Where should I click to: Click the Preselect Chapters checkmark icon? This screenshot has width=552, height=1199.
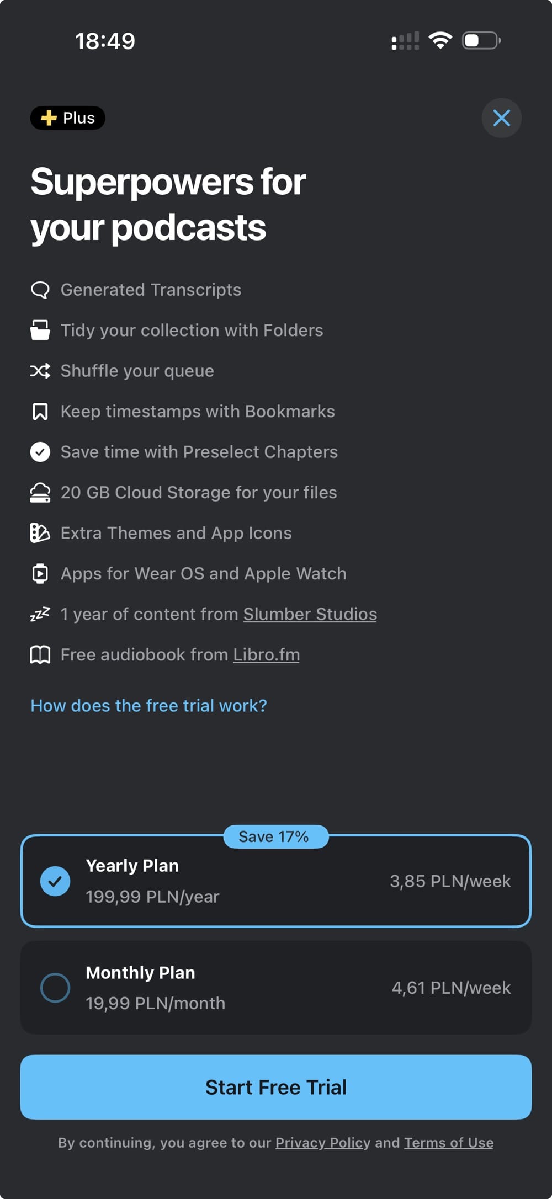click(x=40, y=451)
